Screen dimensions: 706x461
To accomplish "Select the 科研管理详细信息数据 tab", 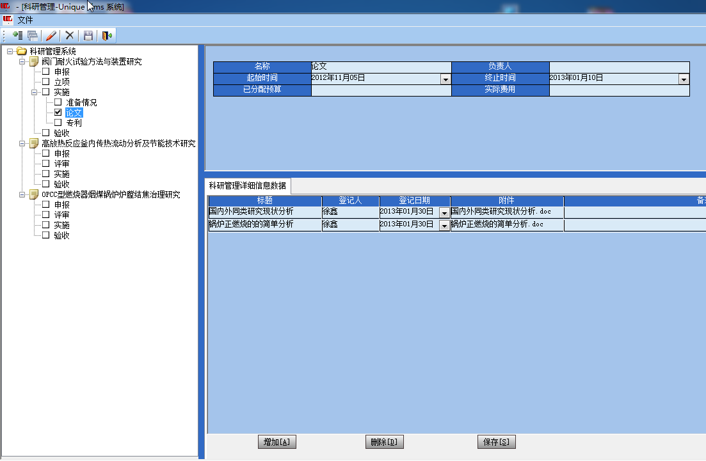I will [248, 185].
